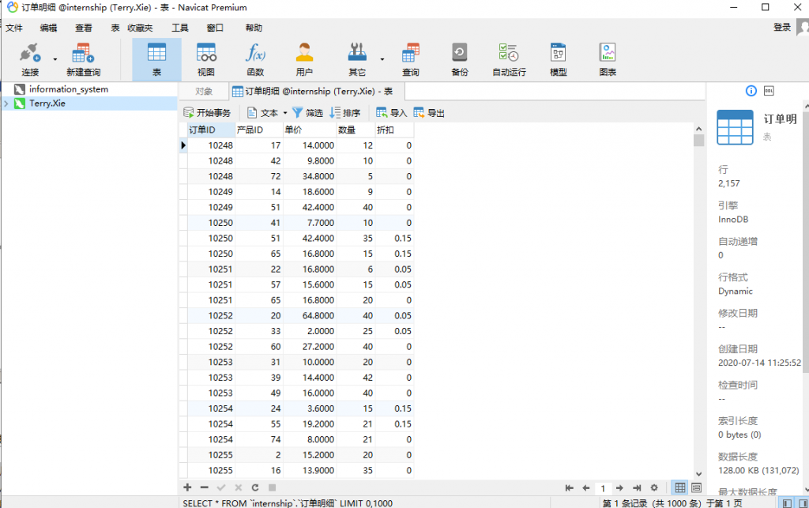Open the 工具 menu

180,28
